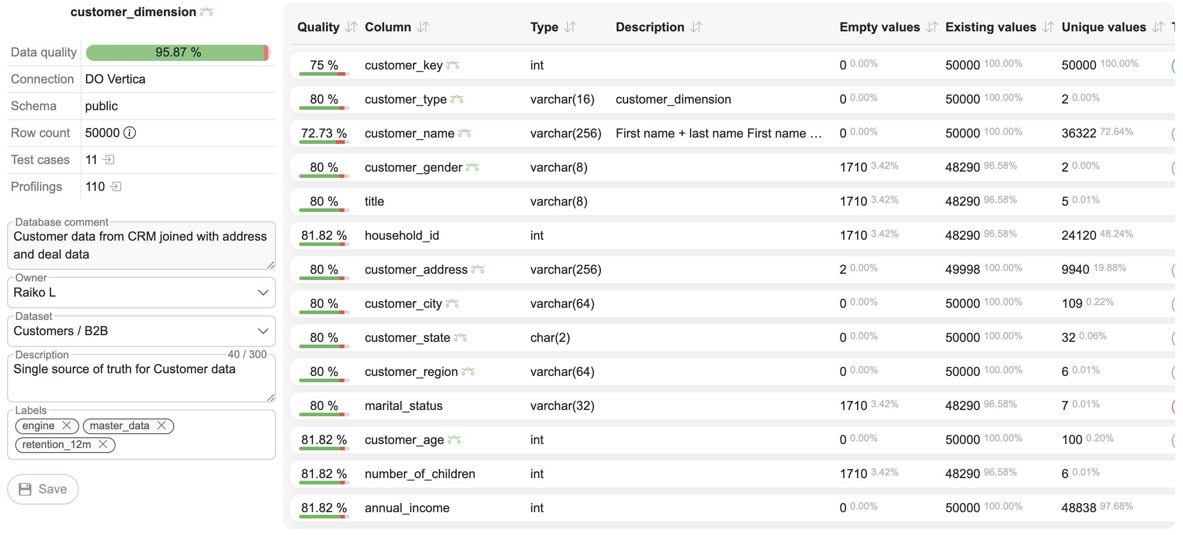Click the Row count info icon
This screenshot has width=1183, height=535.
point(130,133)
